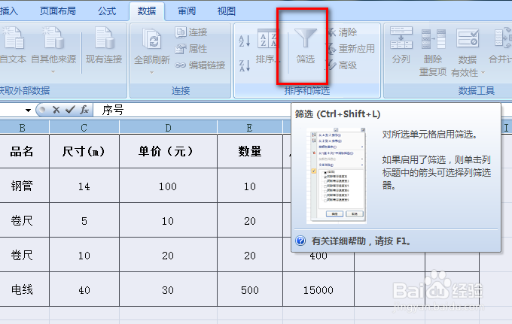Click the Filter (筛选) funnel icon
This screenshot has width=512, height=324.
click(x=305, y=39)
